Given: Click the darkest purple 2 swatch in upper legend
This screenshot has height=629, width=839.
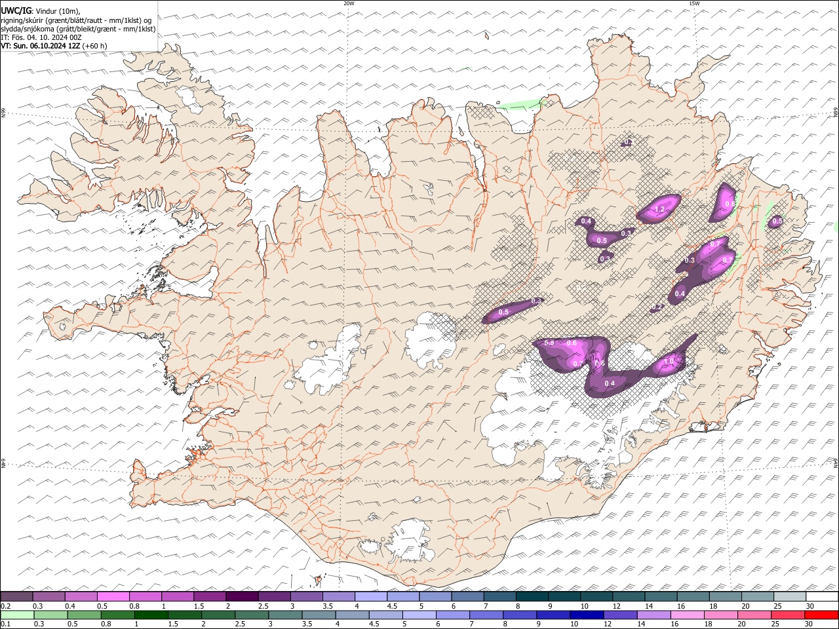Looking at the screenshot, I should (242, 597).
